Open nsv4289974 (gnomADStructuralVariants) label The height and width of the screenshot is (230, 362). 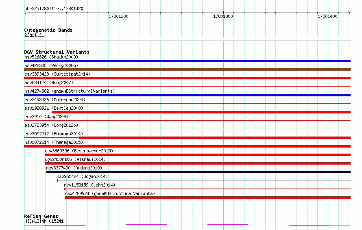point(110,193)
